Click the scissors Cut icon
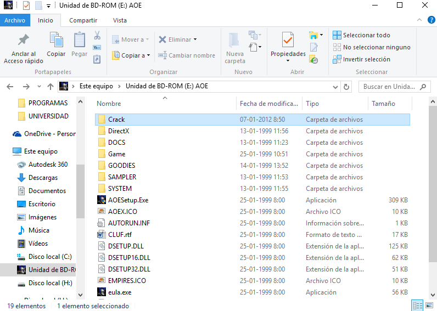This screenshot has height=311, width=437. [x=97, y=35]
